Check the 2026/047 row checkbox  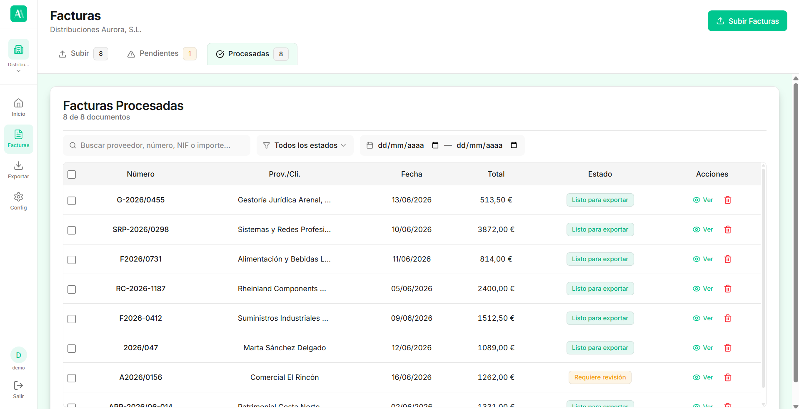(72, 349)
